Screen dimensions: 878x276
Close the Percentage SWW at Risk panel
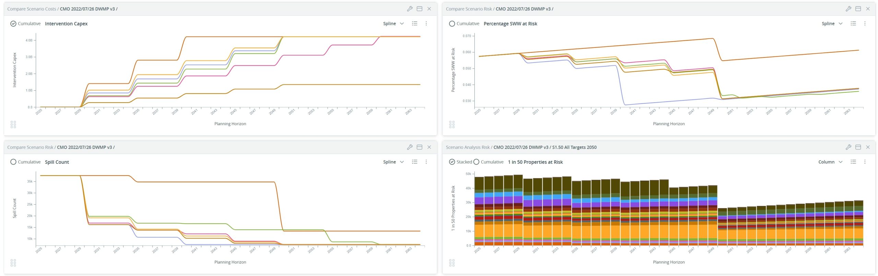point(868,9)
